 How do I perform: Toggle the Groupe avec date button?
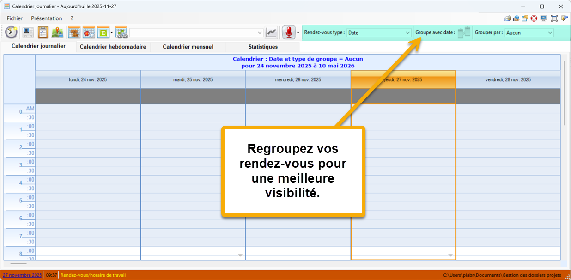point(464,32)
